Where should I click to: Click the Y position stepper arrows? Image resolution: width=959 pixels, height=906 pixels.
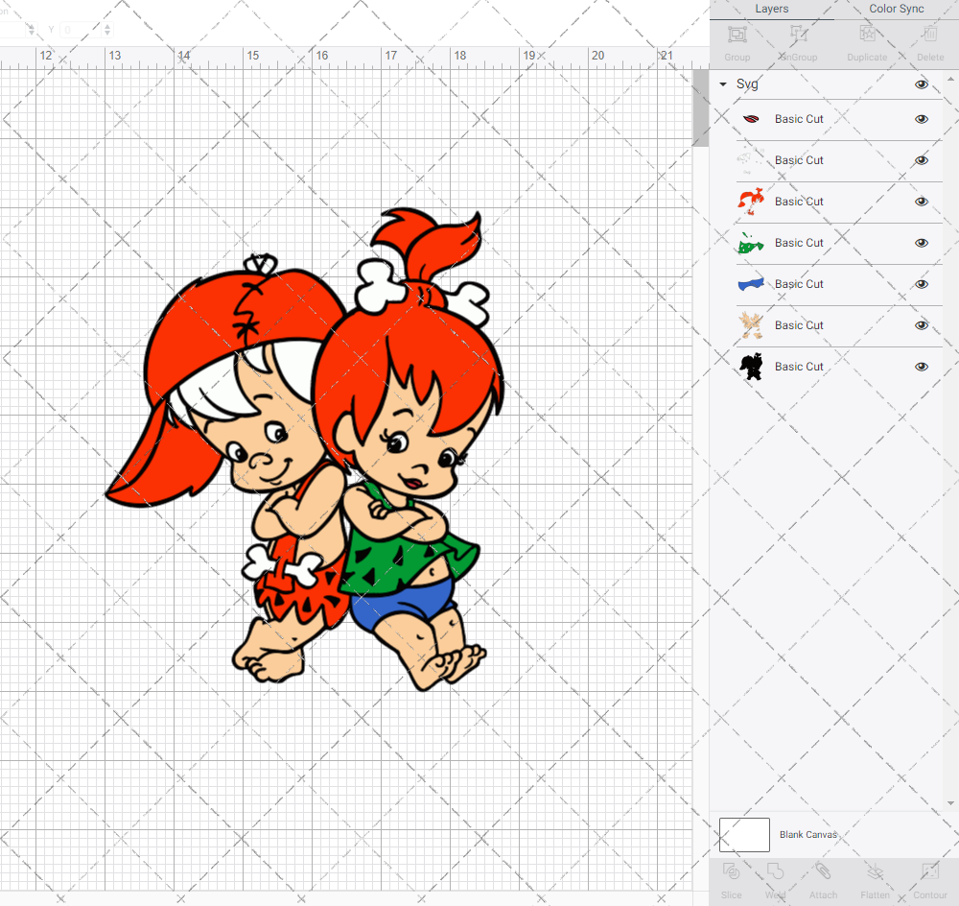107,30
